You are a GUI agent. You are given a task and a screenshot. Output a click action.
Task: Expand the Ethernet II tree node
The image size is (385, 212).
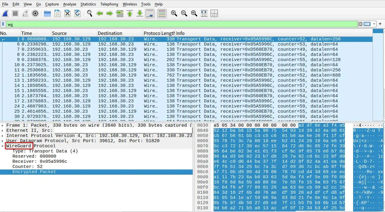[3, 130]
